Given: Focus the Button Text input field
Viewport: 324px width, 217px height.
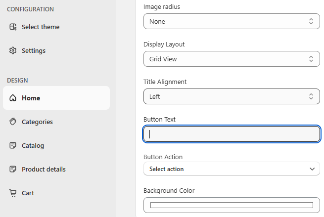Looking at the screenshot, I should point(231,134).
